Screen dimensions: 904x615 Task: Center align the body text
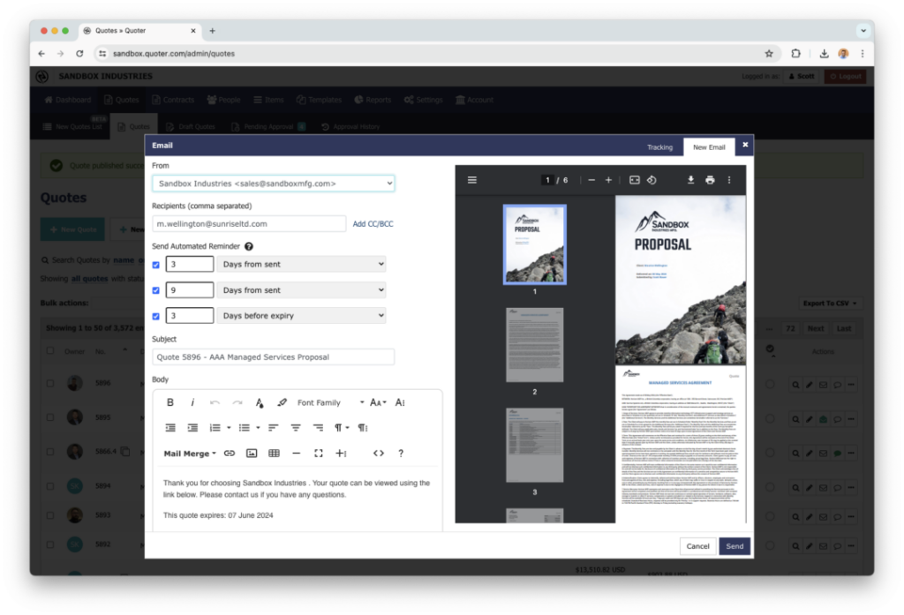(x=296, y=428)
